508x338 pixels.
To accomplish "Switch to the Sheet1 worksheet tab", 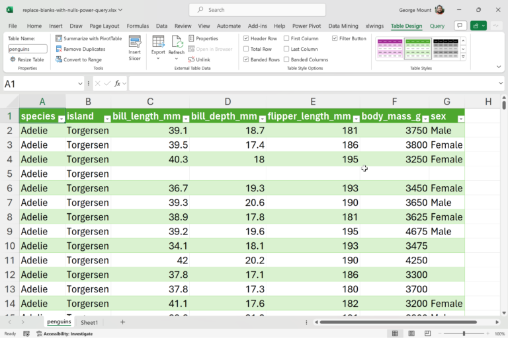I will coord(89,323).
